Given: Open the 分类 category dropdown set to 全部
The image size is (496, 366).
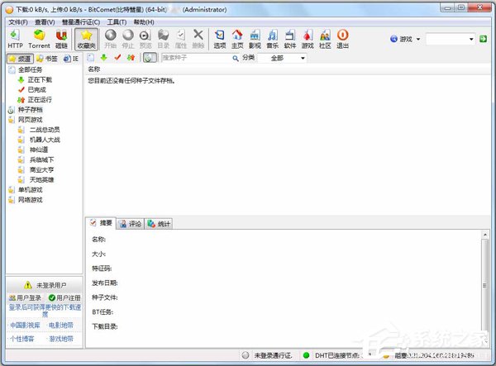Looking at the screenshot, I should coord(282,58).
